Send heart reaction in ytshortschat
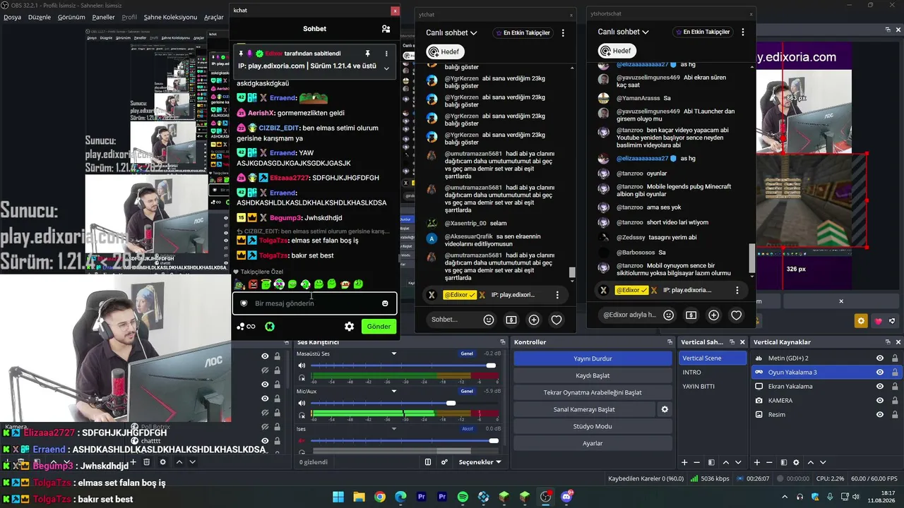Viewport: 904px width, 508px height. coord(737,315)
